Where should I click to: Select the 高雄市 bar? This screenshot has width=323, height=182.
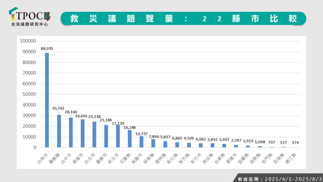pos(82,133)
